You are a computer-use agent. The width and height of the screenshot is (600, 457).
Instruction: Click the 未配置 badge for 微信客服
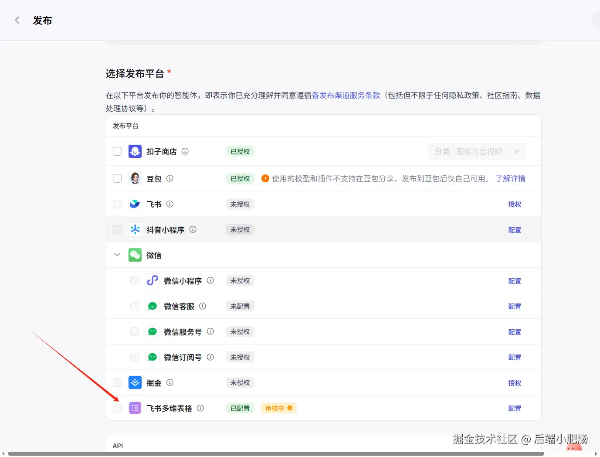coord(240,306)
